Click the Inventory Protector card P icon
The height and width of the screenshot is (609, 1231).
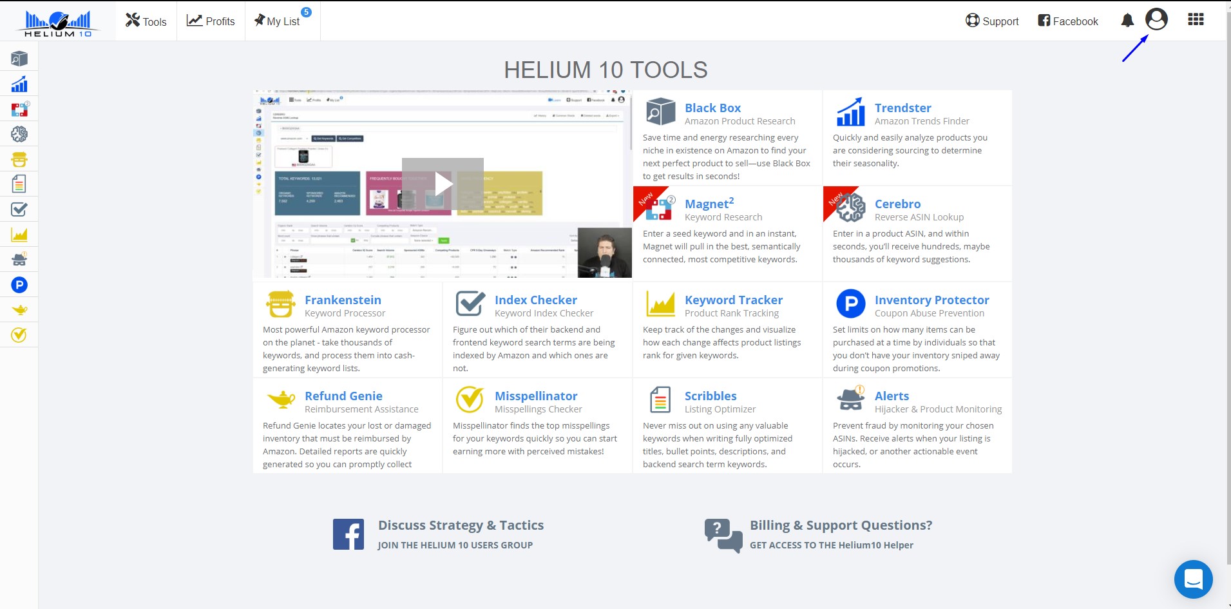tap(850, 304)
